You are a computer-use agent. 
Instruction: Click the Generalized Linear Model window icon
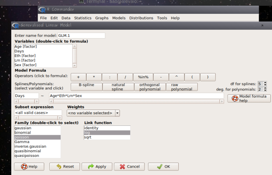point(16,26)
